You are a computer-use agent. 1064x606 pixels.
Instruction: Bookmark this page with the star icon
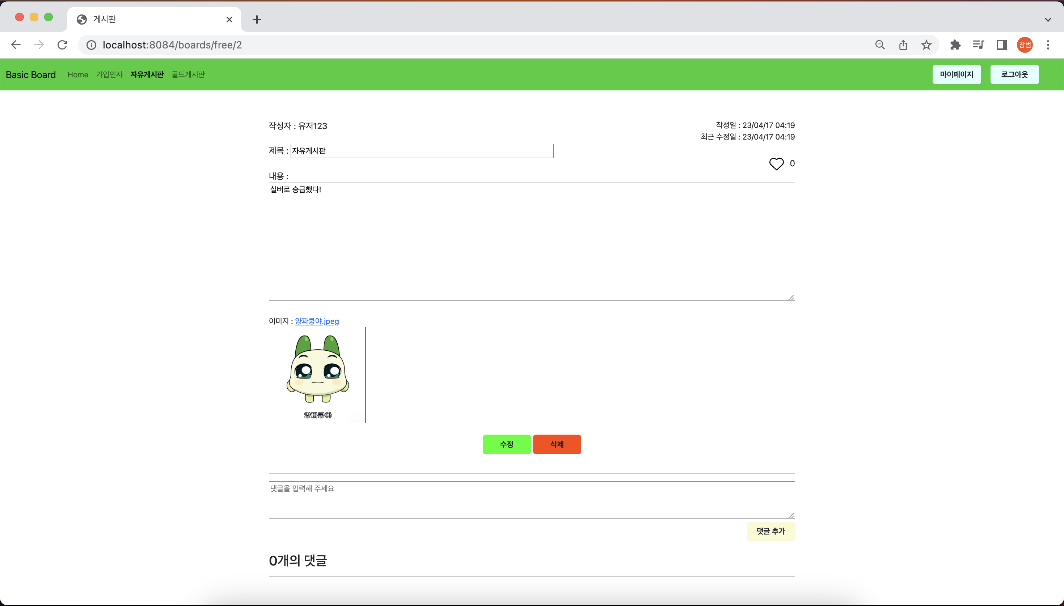point(926,45)
